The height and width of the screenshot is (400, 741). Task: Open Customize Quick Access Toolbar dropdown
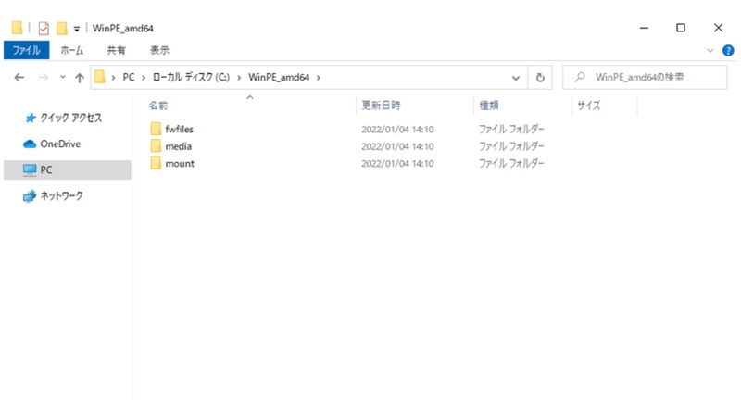77,29
